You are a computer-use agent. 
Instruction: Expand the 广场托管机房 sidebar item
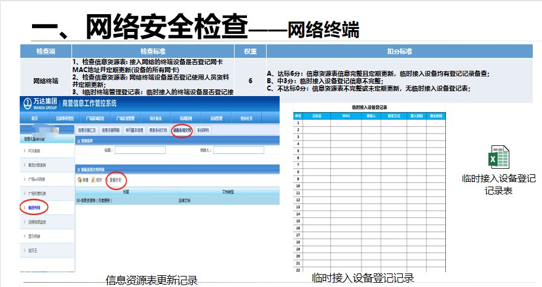(47, 193)
